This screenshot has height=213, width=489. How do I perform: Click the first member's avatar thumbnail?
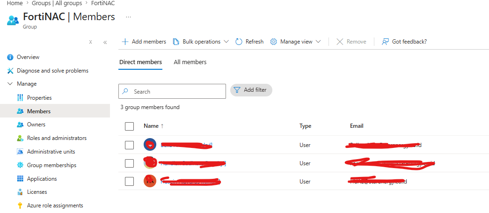[150, 144]
